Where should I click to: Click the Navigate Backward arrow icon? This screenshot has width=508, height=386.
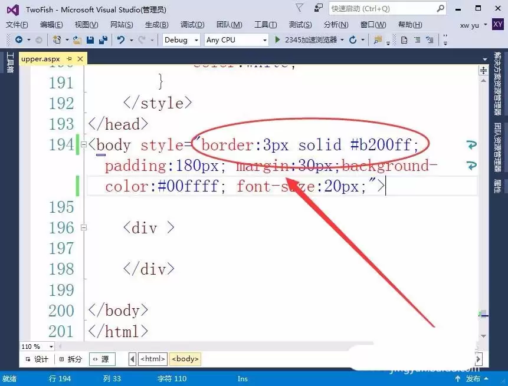[x=18, y=40]
